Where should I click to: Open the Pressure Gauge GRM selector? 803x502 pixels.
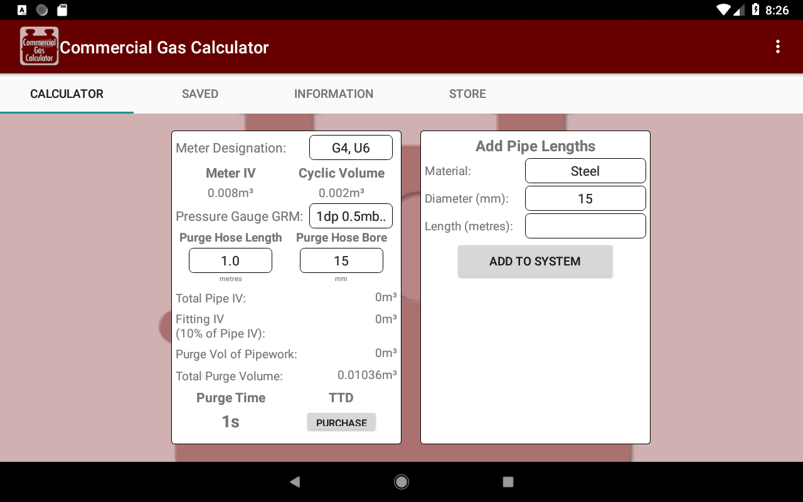coord(351,216)
